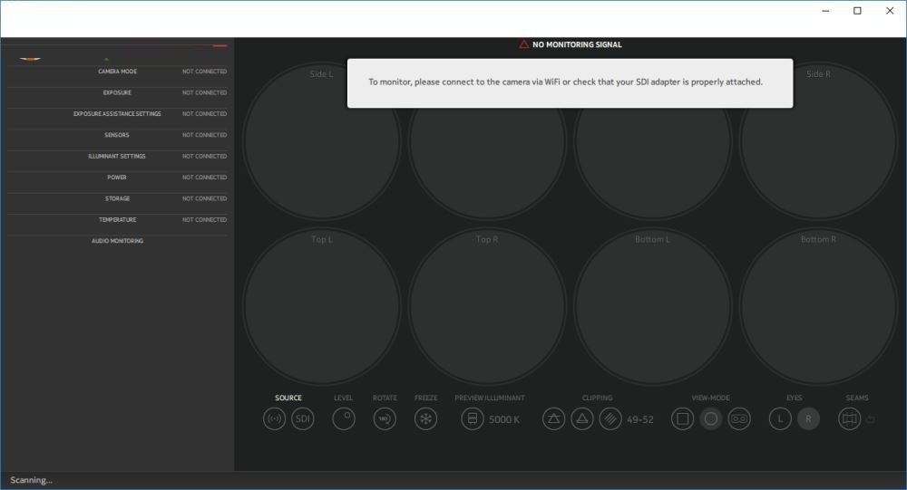This screenshot has height=490, width=907.
Task: Click the Side L sensor preview
Action: point(322,141)
